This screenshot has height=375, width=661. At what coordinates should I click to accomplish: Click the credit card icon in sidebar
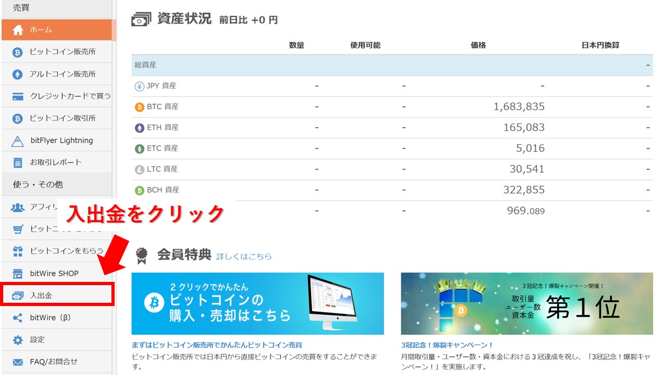[18, 96]
